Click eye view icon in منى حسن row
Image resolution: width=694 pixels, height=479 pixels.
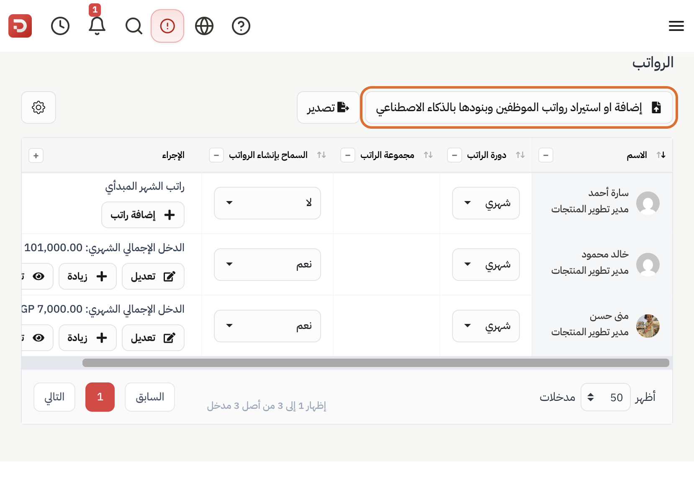pyautogui.click(x=39, y=338)
